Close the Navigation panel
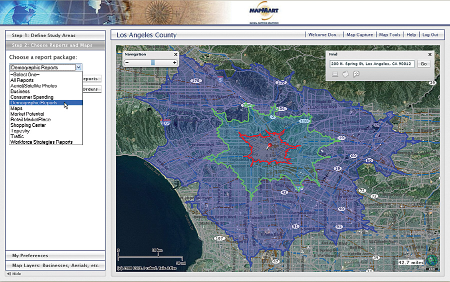This screenshot has width=450, height=282. point(175,54)
